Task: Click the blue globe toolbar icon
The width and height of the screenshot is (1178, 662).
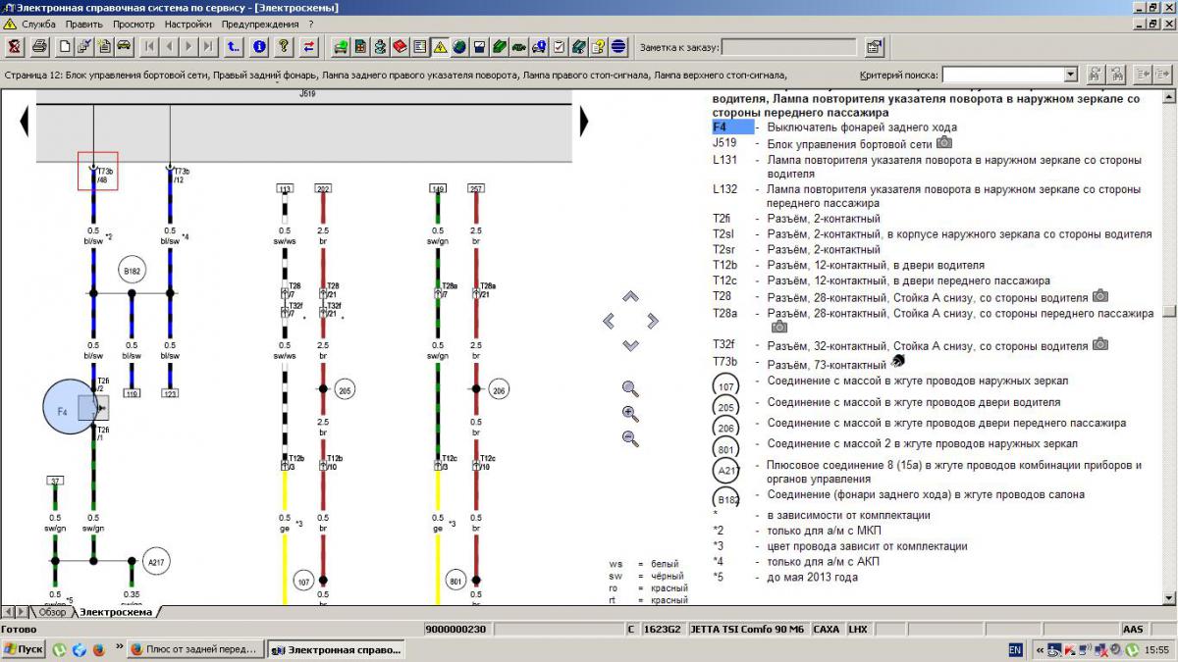Action: [458, 46]
